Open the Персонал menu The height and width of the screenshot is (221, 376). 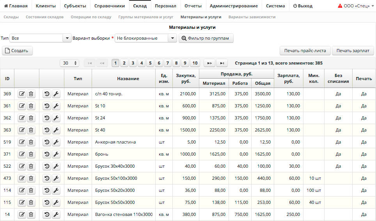165,6
